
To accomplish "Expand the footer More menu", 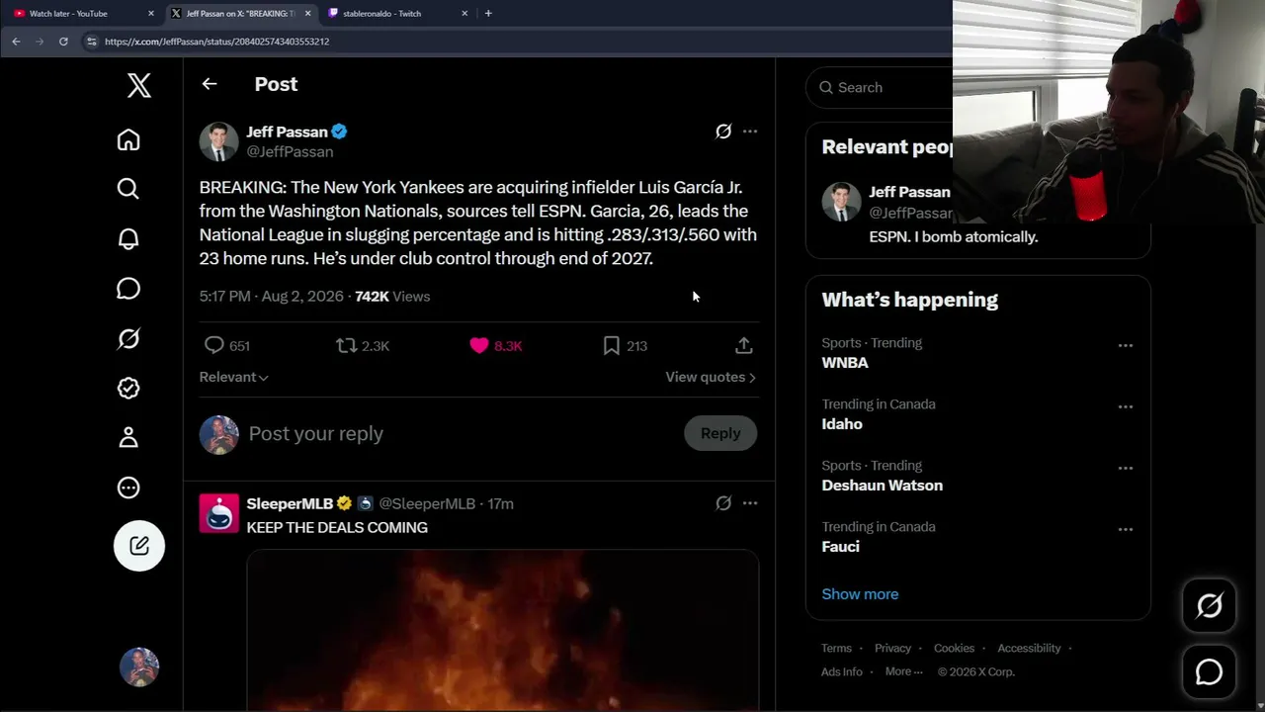I will [904, 672].
